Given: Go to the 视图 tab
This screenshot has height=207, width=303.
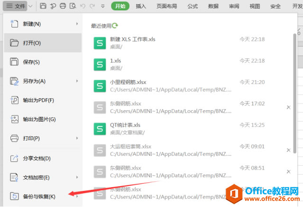Looking at the screenshot, I should pos(255,6).
